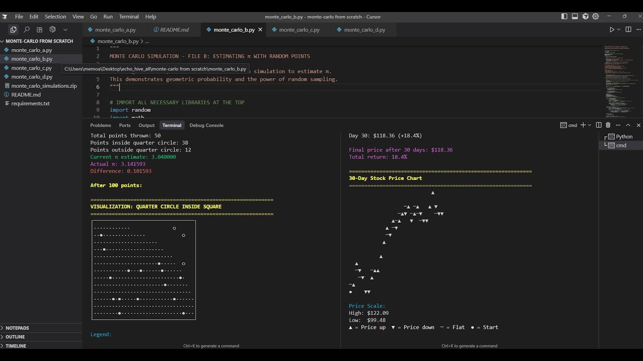
Task: Open new terminal launch profile dropdown
Action: point(589,125)
